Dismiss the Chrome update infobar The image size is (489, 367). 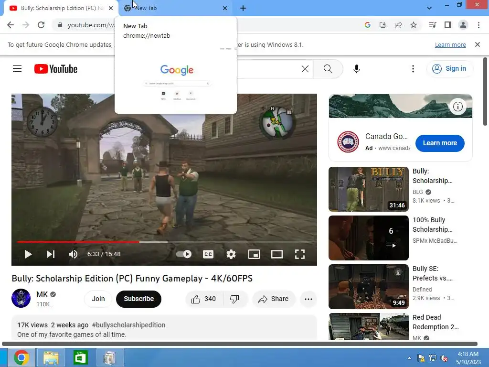point(478,44)
